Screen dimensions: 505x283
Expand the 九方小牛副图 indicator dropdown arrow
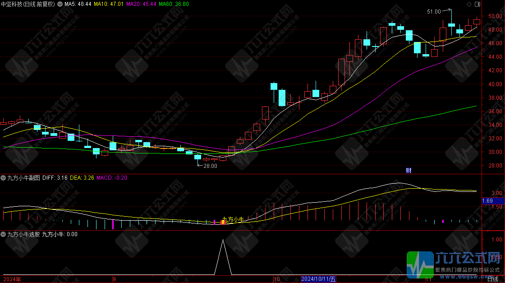4,178
